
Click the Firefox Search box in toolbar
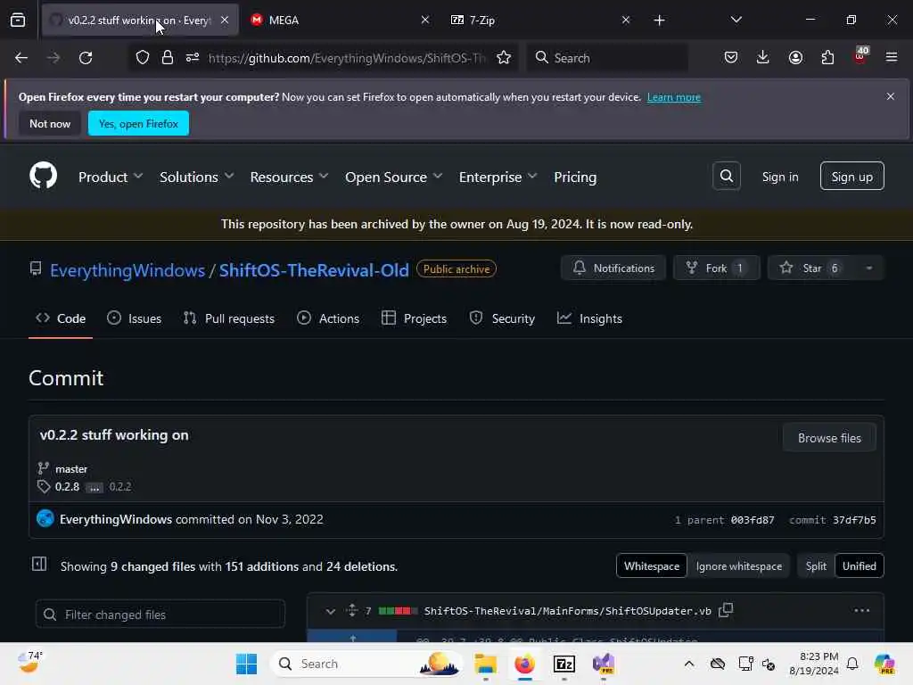click(x=607, y=58)
